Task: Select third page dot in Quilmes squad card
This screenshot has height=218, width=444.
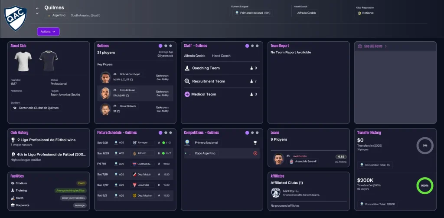Action: click(170, 46)
